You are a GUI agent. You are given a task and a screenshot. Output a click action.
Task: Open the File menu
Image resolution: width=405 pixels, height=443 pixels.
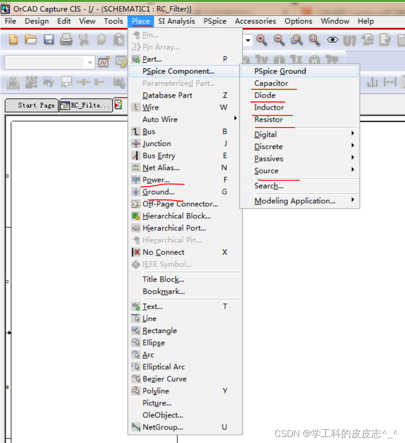coord(11,21)
